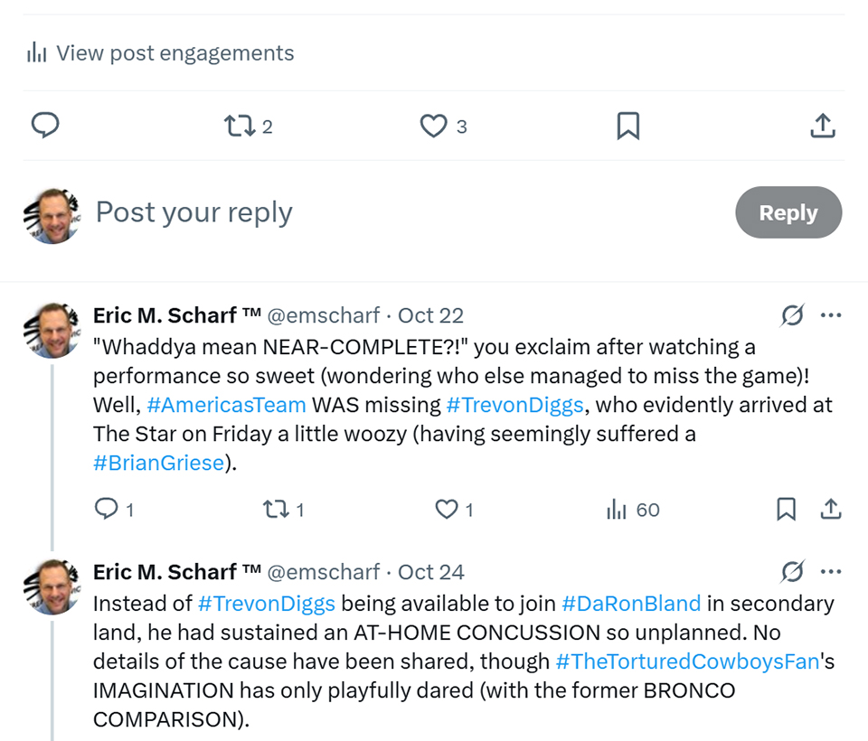
Task: Reply to the Oct 22 post
Action: point(107,510)
